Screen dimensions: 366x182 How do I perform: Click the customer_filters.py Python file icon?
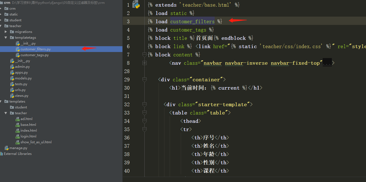pos(18,49)
